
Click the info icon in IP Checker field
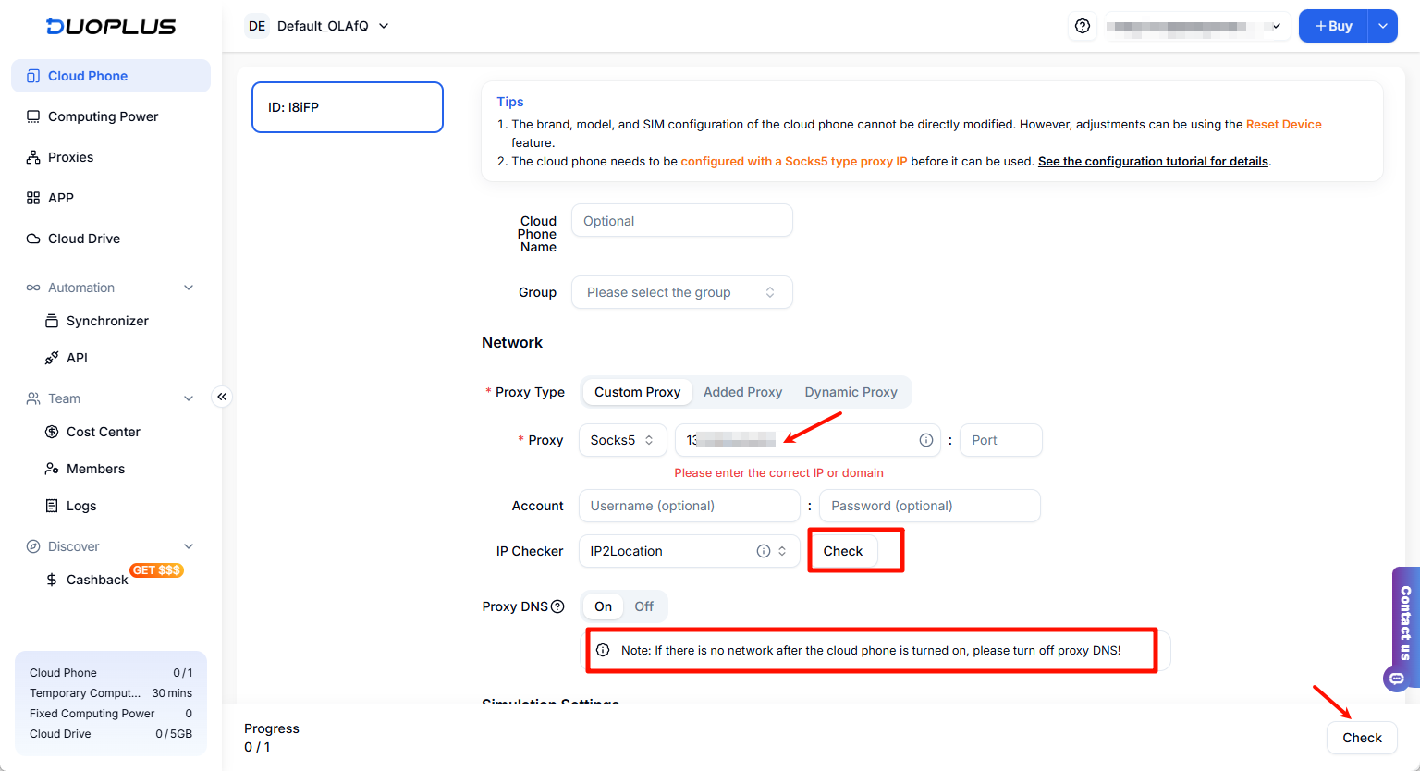(764, 551)
